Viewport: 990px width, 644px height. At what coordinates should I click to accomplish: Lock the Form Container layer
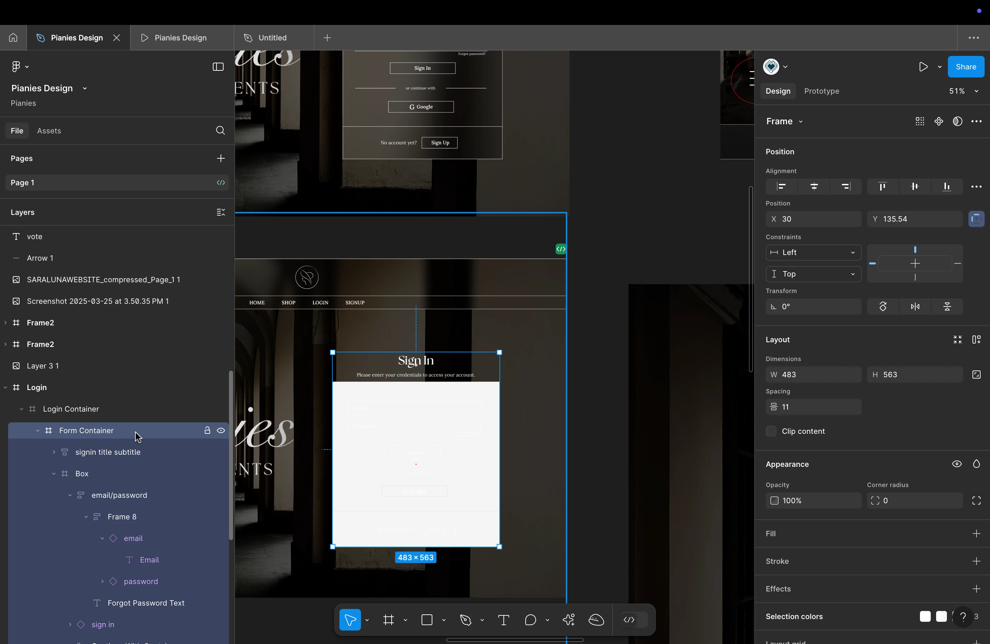(x=207, y=430)
